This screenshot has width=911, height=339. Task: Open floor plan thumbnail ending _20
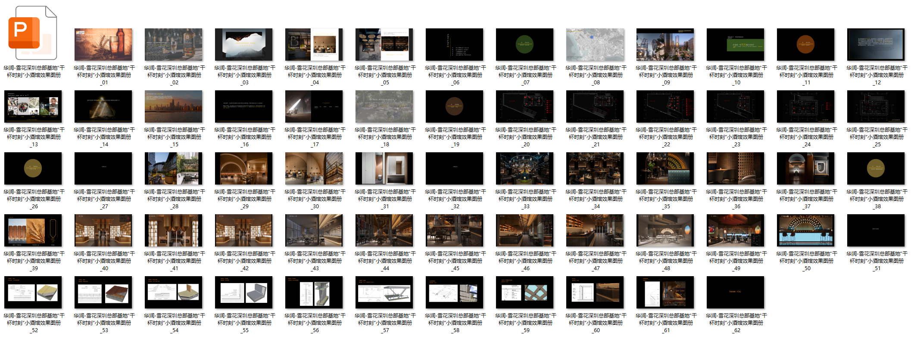point(525,107)
